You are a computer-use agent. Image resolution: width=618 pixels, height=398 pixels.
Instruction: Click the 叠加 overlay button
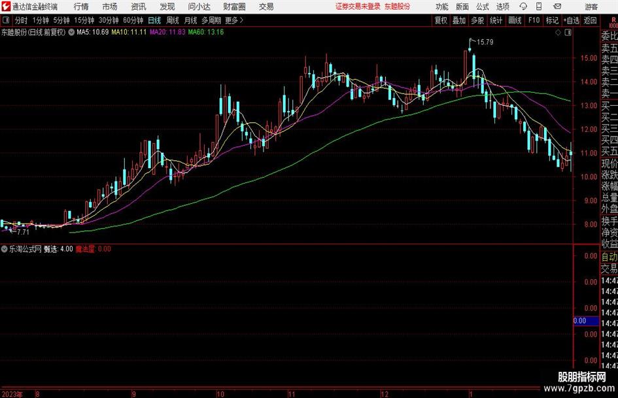(x=459, y=20)
